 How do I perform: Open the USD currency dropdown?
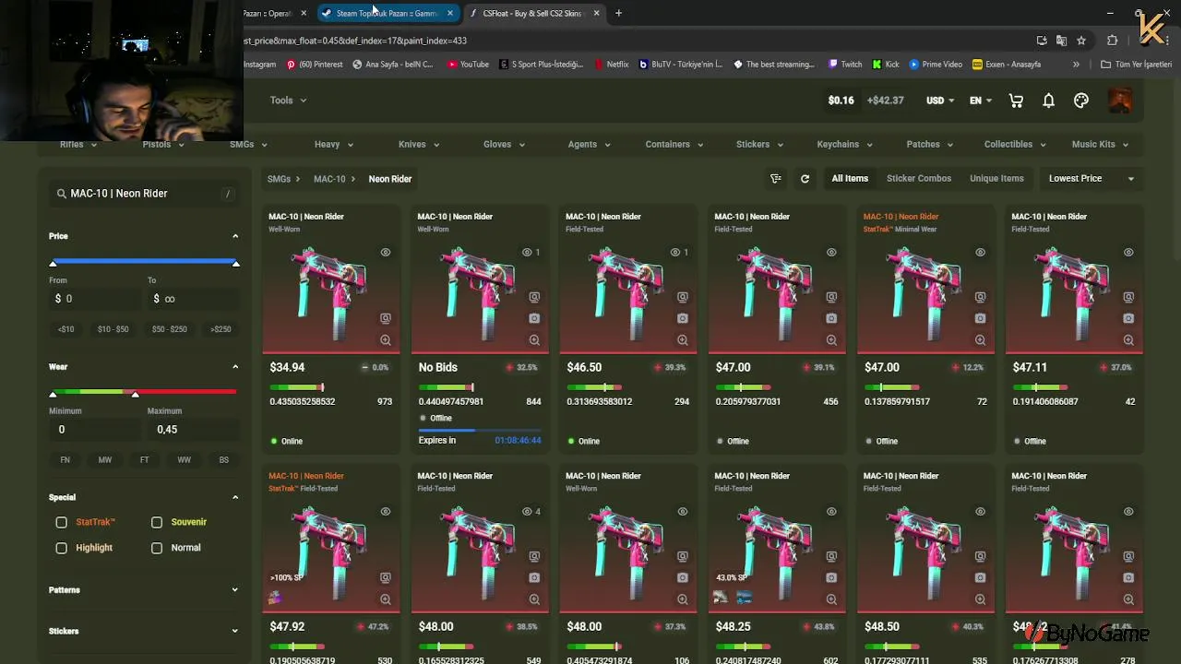click(x=940, y=101)
